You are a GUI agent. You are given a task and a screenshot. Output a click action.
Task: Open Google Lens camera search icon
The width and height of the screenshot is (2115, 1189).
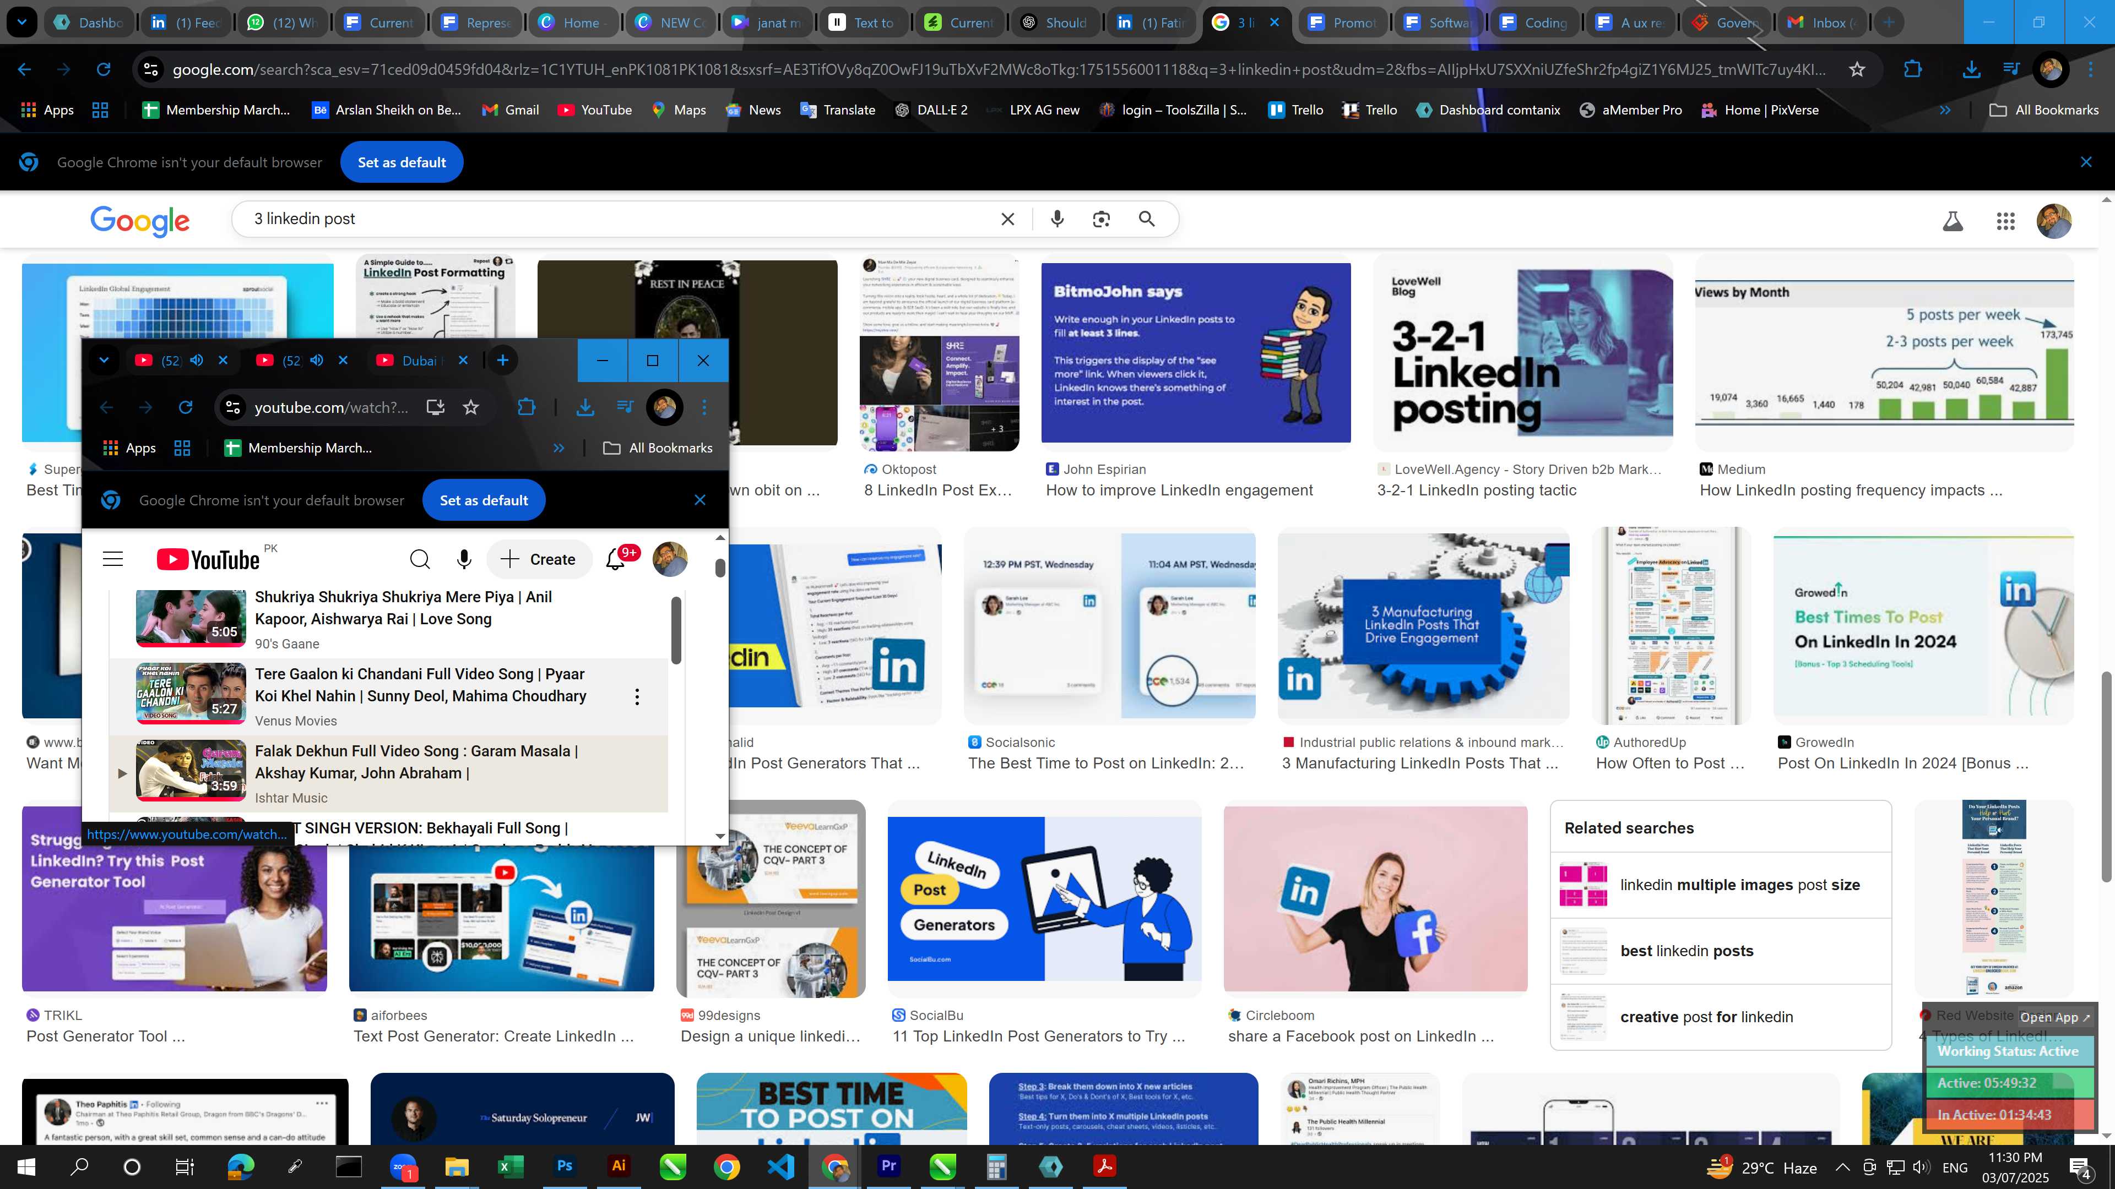[1101, 219]
